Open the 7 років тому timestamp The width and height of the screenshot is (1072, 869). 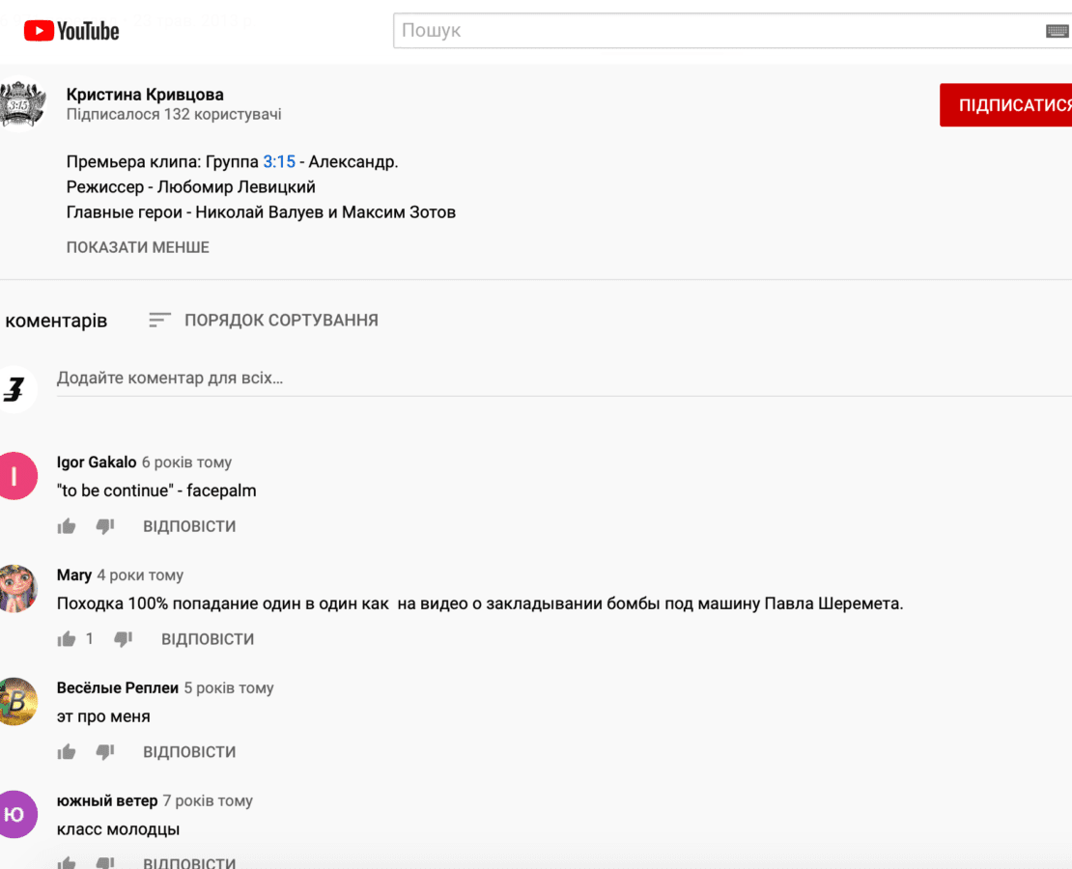(208, 800)
